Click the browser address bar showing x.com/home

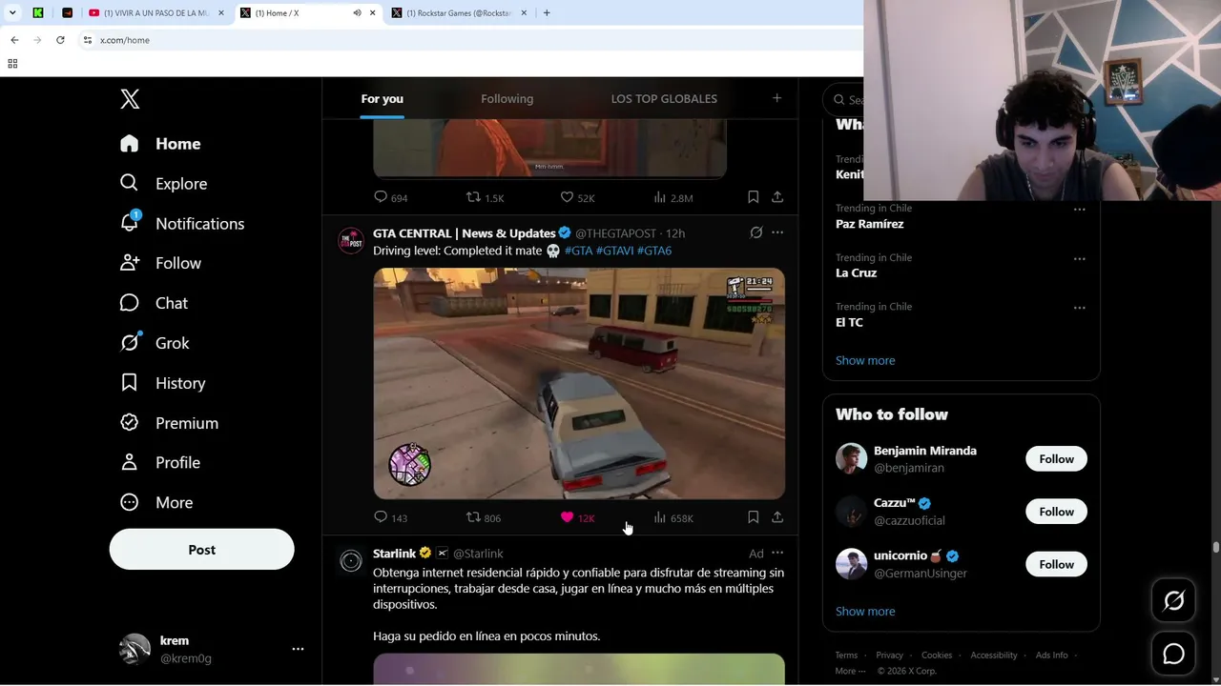pyautogui.click(x=467, y=40)
